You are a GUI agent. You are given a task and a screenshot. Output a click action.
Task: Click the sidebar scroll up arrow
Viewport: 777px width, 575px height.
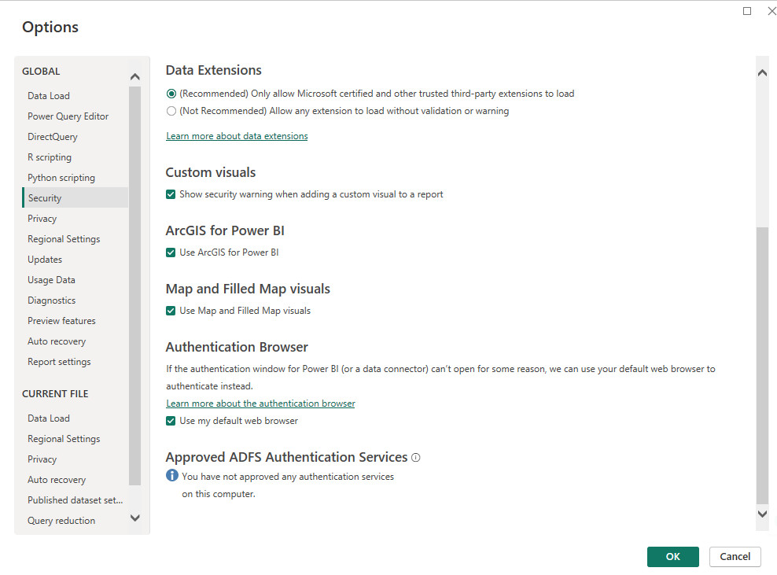[x=134, y=76]
